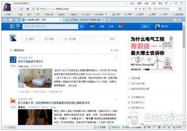
Task: Click the green padlock security icon
Action: click(x=38, y=9)
